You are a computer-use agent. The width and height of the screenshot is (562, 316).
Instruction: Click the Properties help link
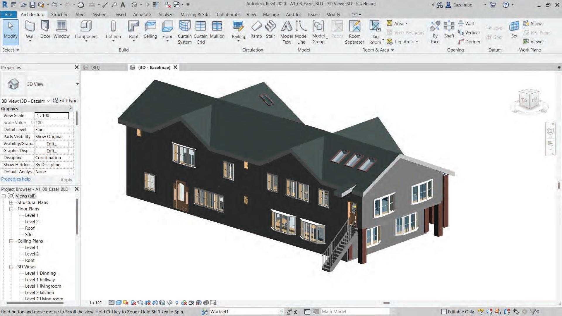click(x=16, y=179)
